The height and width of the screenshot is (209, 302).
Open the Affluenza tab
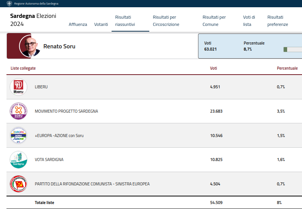[x=78, y=24]
